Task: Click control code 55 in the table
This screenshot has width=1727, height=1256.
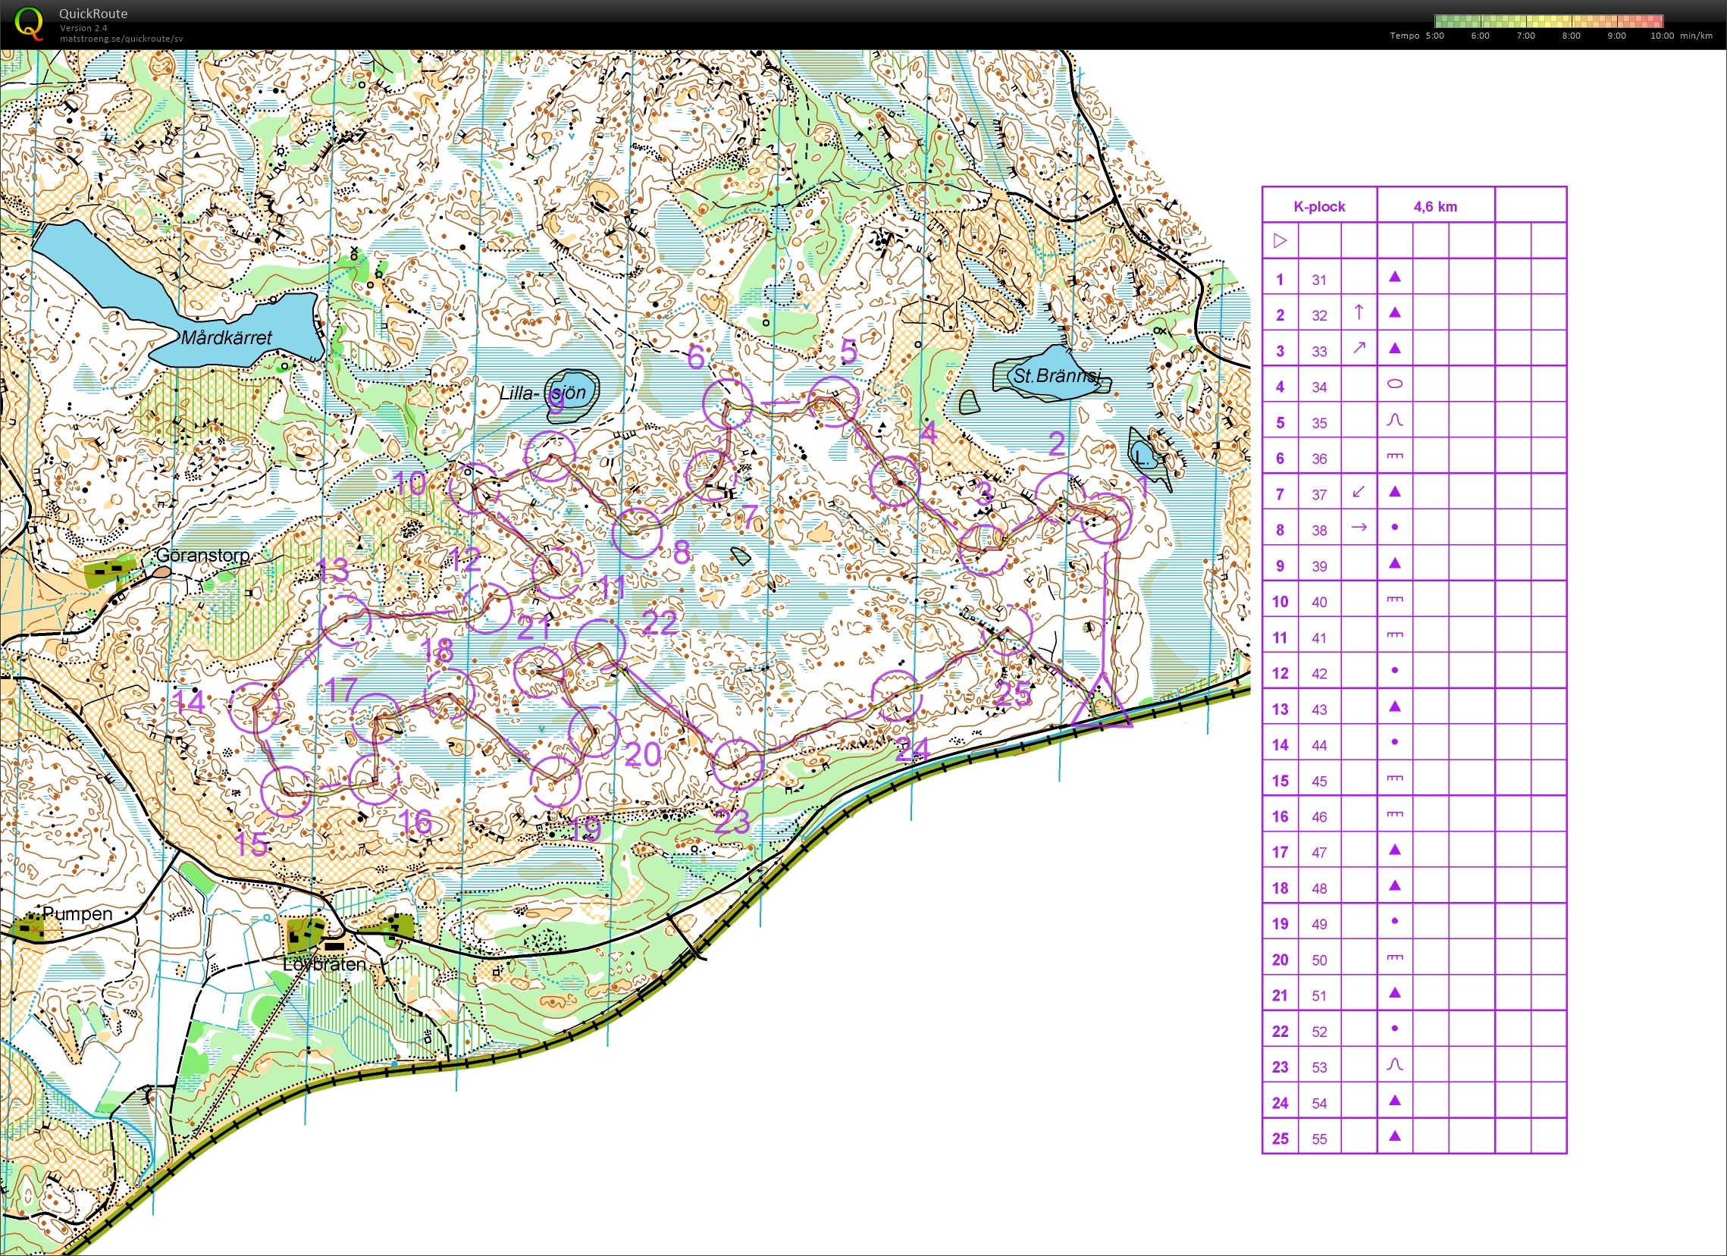Action: (x=1320, y=1139)
